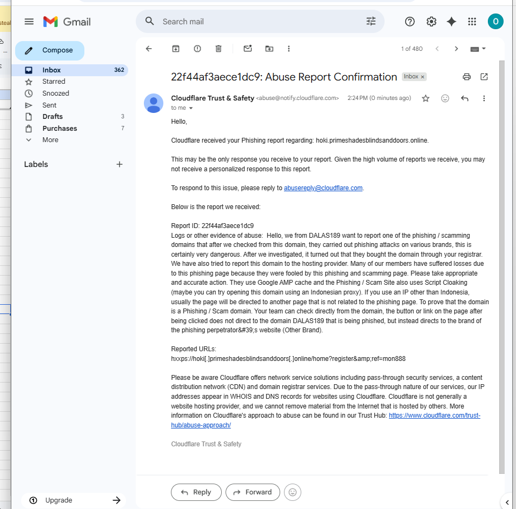This screenshot has height=509, width=516.
Task: Click the Cloudflare Trust & Safety sender name
Action: pos(213,98)
